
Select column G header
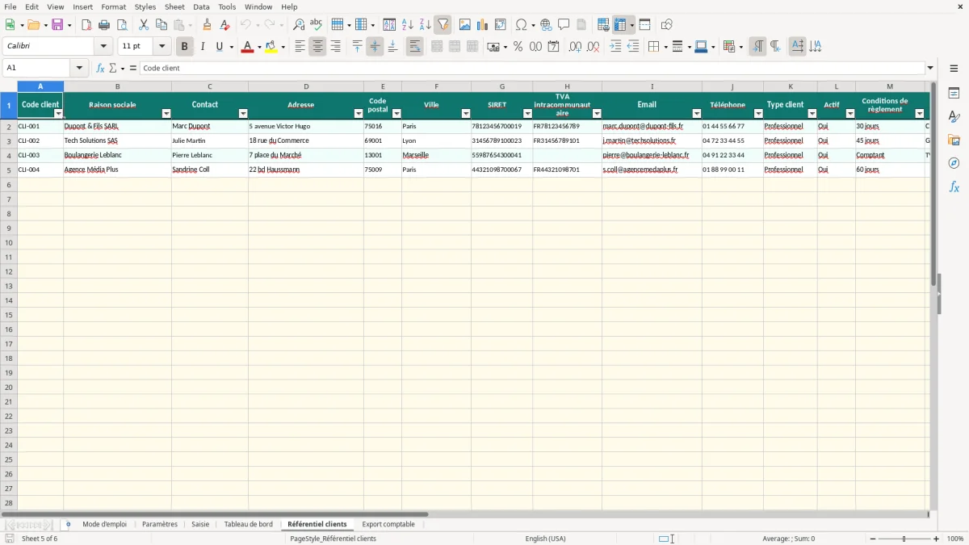click(502, 86)
